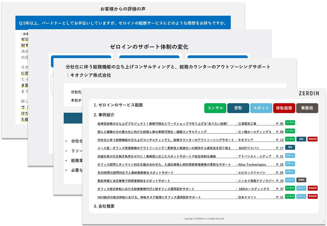Open the 自律型総務の立ち上げプロジェクト case link
327x226 pixels.
[x=163, y=124]
